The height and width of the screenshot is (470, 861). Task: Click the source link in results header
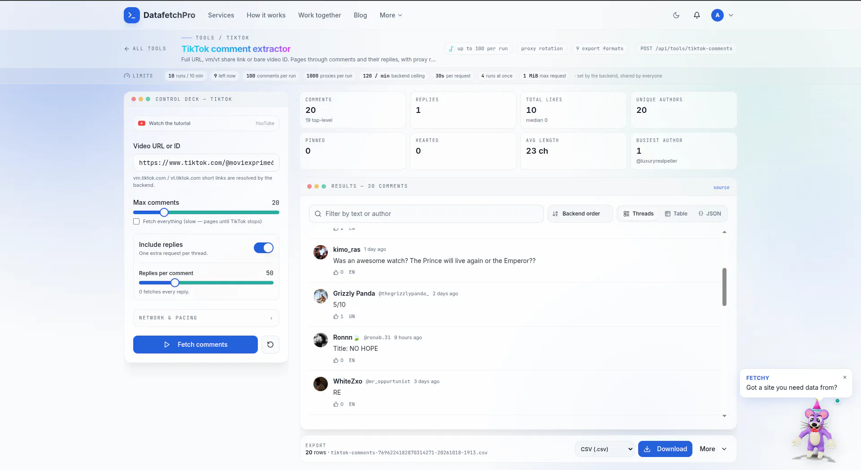click(721, 187)
